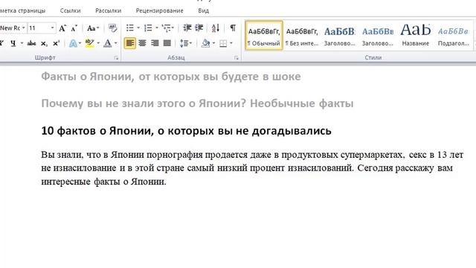Expand shading color dropdown arrow
This screenshot has width=476, height=268.
(213, 43)
